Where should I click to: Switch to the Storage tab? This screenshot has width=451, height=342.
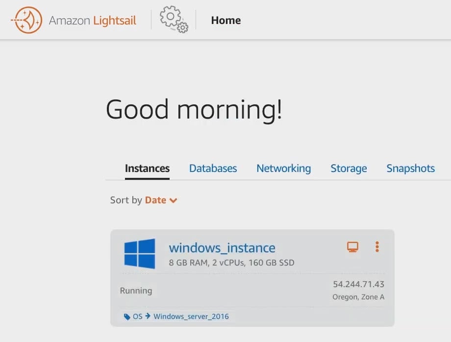coord(349,169)
